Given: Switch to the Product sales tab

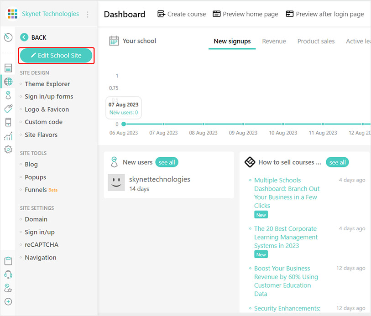Looking at the screenshot, I should coord(316,41).
